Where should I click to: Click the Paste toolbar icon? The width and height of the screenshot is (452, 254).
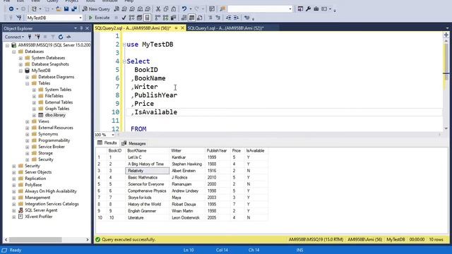(x=173, y=9)
